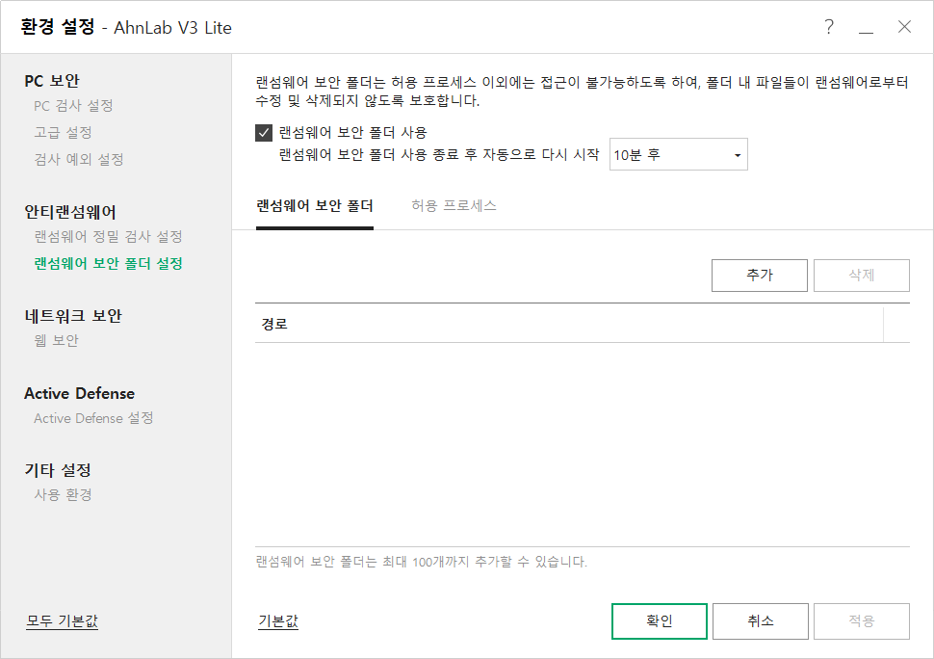This screenshot has height=659, width=934.
Task: Click the 경로 column header
Action: [569, 324]
